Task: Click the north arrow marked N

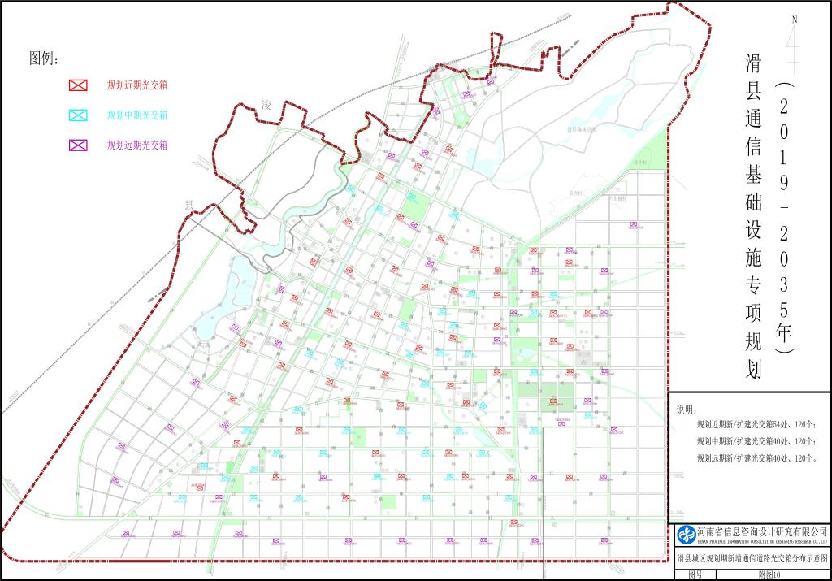Action: click(x=794, y=46)
